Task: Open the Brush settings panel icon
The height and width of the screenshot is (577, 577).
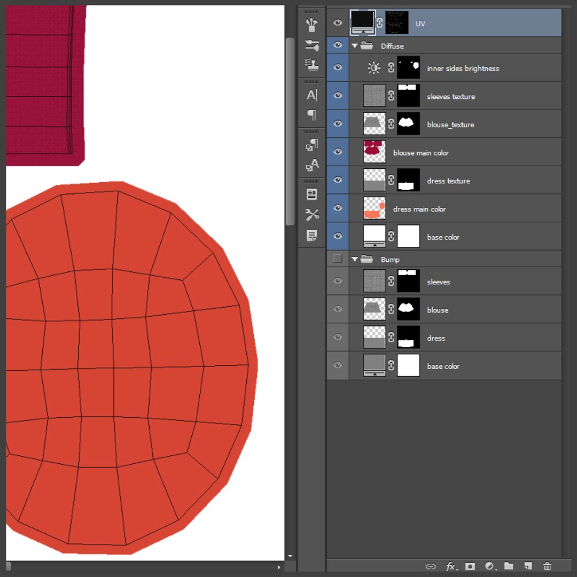Action: click(x=311, y=45)
